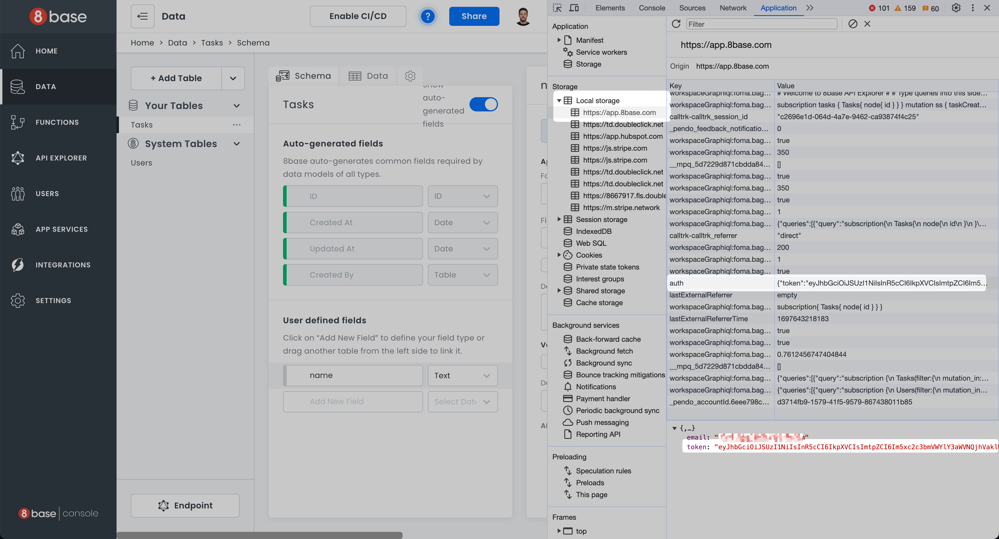
Task: Click the Add New Field input
Action: pyautogui.click(x=353, y=401)
